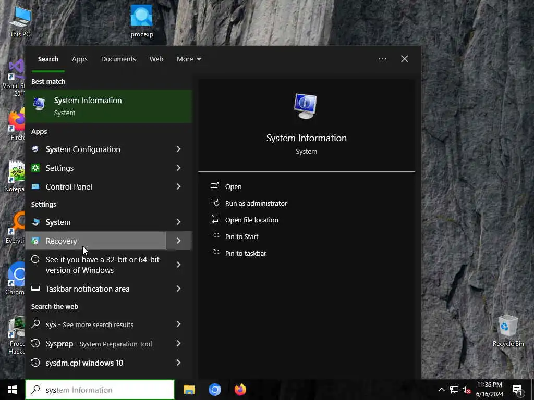This screenshot has height=400, width=534.
Task: Expand the 32-bit or 64-bit result arrow
Action: pos(178,265)
